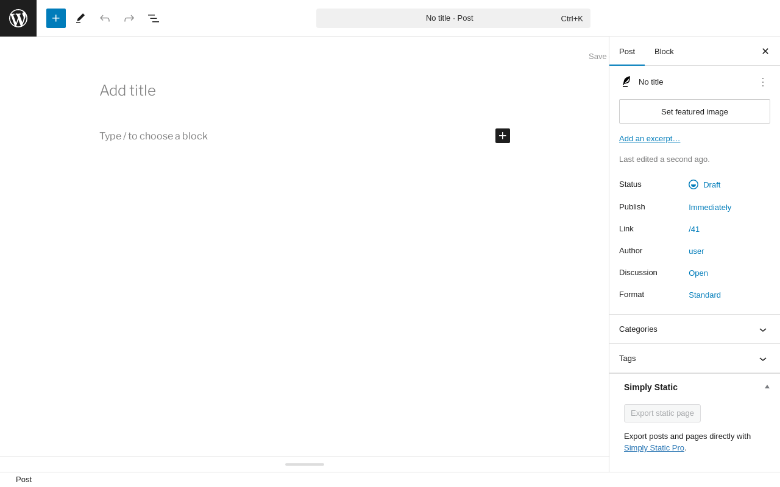Click the meta box resize handle bar
Screen dimensions: 780x487
[305, 464]
